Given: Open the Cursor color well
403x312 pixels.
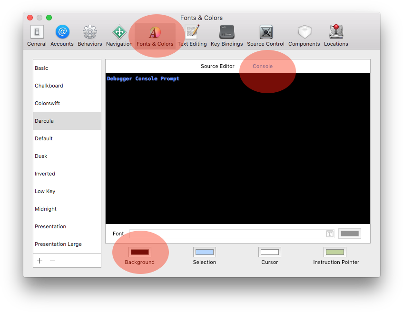Looking at the screenshot, I should [x=270, y=252].
